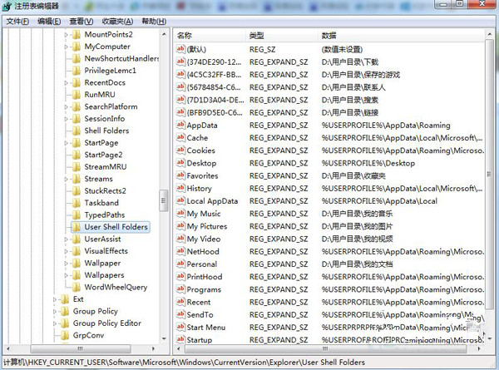
Task: Open the 查看(V) menu
Action: (82, 22)
